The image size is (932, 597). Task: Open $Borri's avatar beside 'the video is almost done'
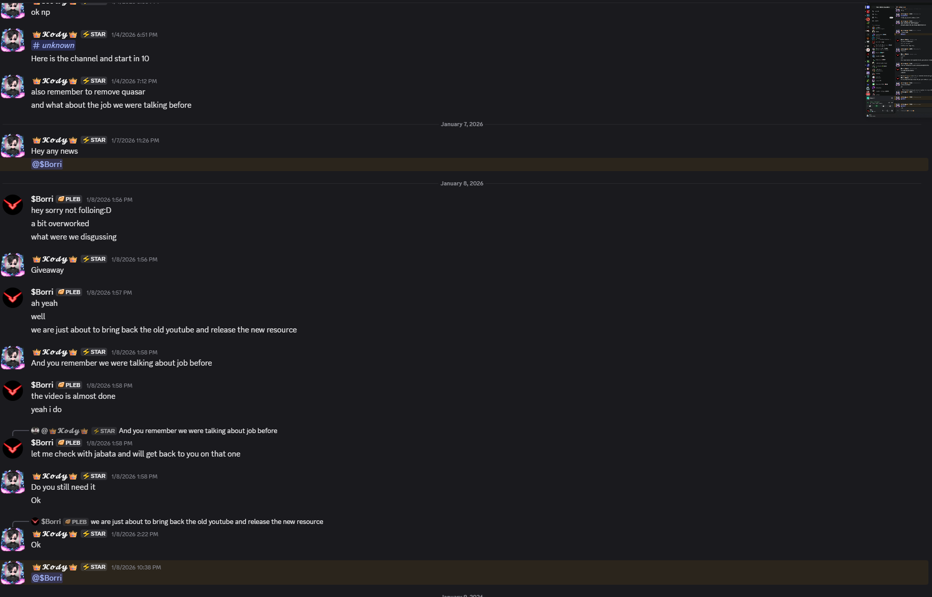(x=13, y=391)
